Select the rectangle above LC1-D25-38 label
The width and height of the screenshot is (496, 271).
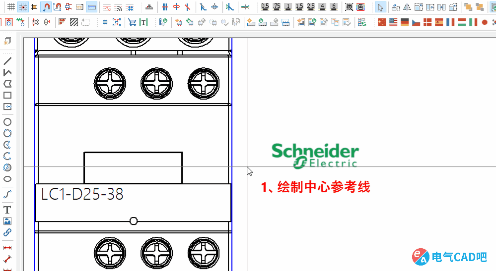133,168
